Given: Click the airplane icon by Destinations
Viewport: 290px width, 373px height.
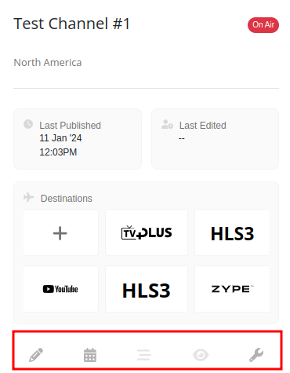Looking at the screenshot, I should [x=29, y=197].
